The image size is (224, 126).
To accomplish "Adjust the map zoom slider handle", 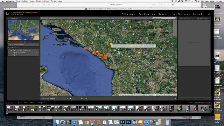I will point(70,98).
